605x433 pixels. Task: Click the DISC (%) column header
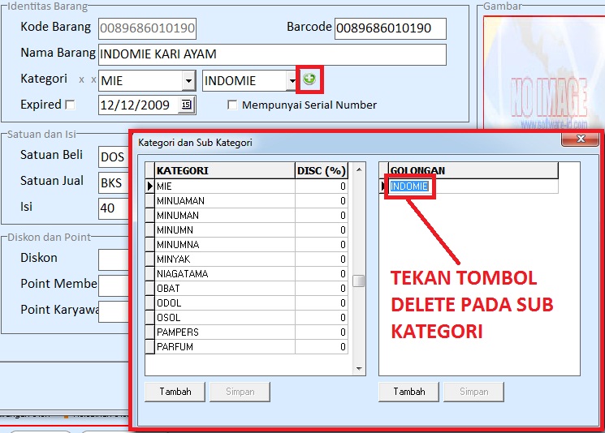[322, 170]
